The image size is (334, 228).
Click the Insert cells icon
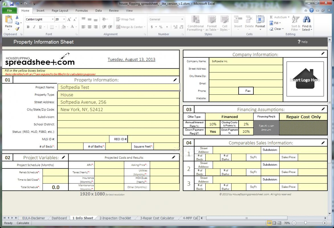pos(238,20)
